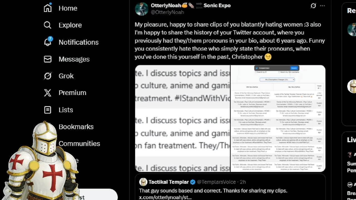Select Bookmarks in the navigation menu
The height and width of the screenshot is (200, 356).
76,127
